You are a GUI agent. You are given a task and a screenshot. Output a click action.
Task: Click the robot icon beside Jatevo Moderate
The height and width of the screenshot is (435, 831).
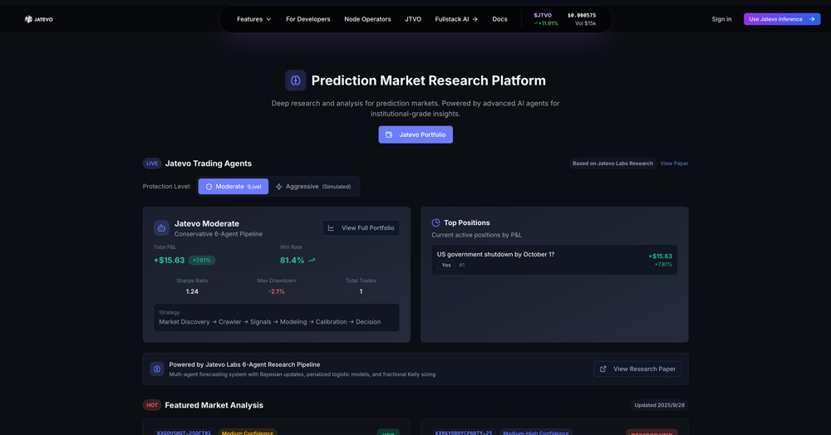pos(161,228)
